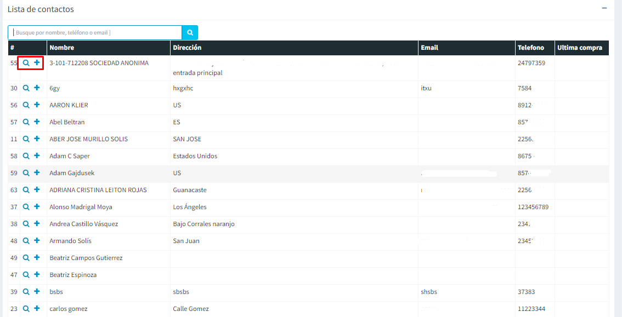Click the address Estados Unidos

point(195,157)
